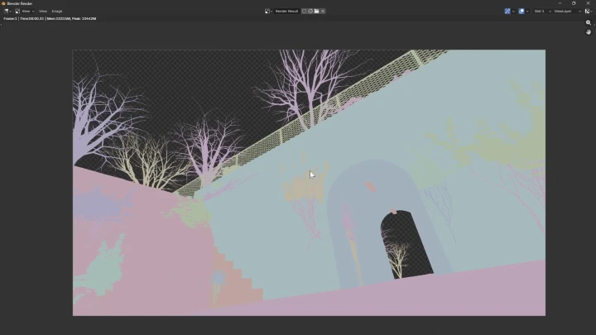This screenshot has width=596, height=335.
Task: Click the new image duplicate icon
Action: [310, 12]
